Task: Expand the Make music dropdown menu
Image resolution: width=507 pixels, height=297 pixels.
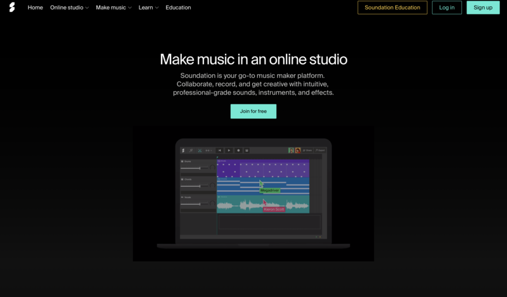Action: (x=113, y=8)
